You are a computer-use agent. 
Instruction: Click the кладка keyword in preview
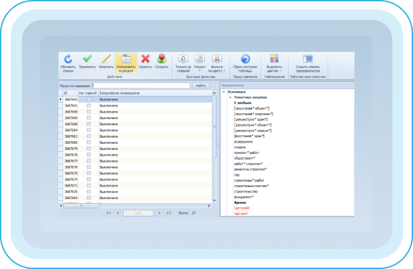(239, 147)
